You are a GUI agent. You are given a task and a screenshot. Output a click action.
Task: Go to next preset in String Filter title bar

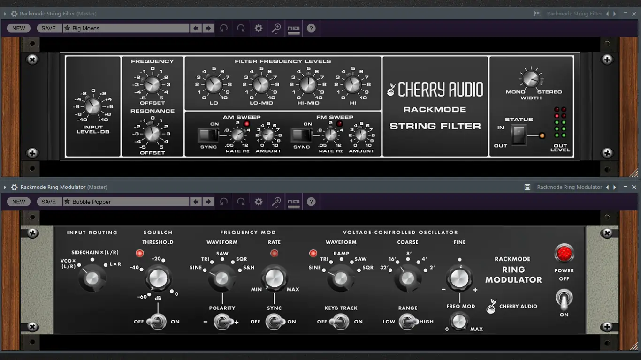tap(615, 14)
